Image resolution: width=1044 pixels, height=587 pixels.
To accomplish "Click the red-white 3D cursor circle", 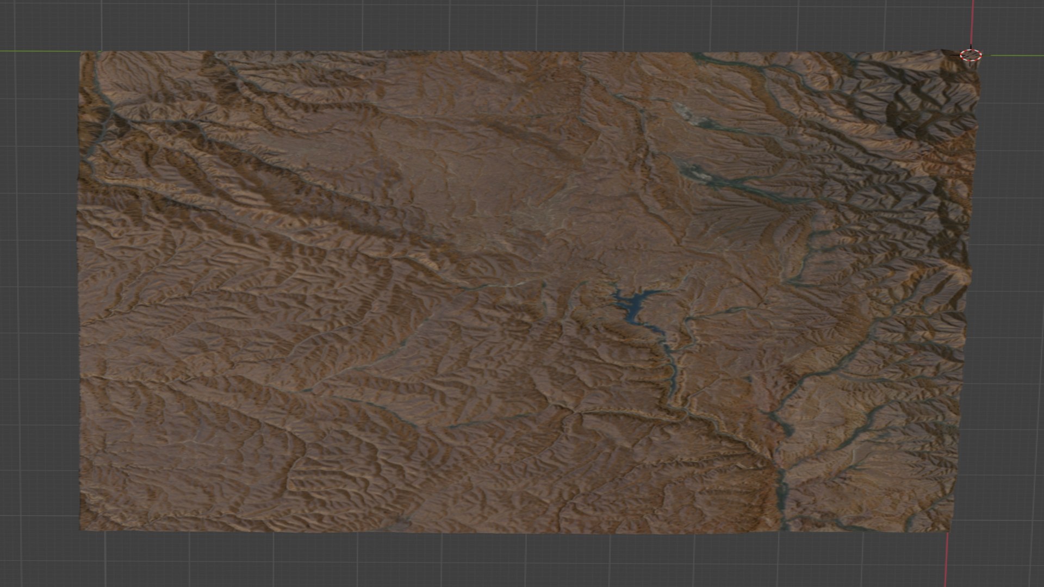I will (971, 55).
